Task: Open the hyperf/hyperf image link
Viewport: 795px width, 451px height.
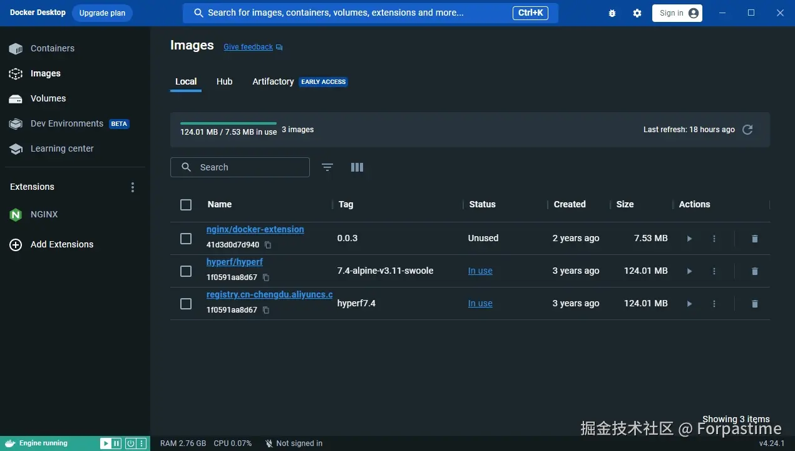Action: click(235, 262)
